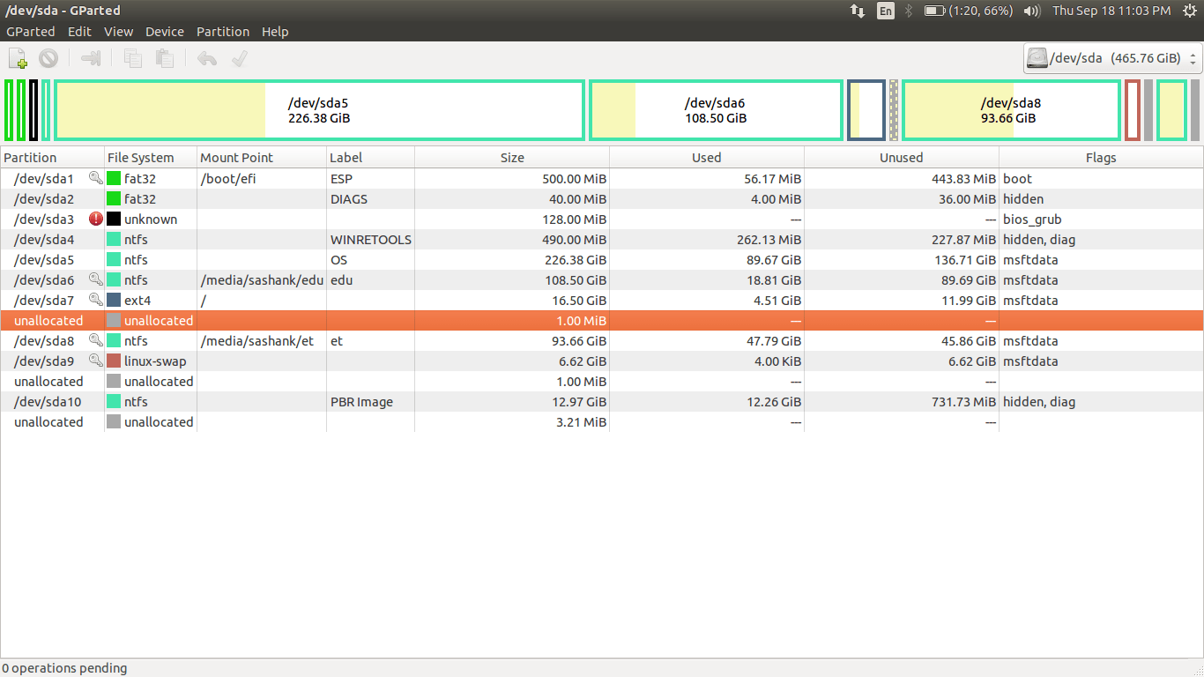Open the Device menu
The image size is (1204, 677).
click(164, 31)
